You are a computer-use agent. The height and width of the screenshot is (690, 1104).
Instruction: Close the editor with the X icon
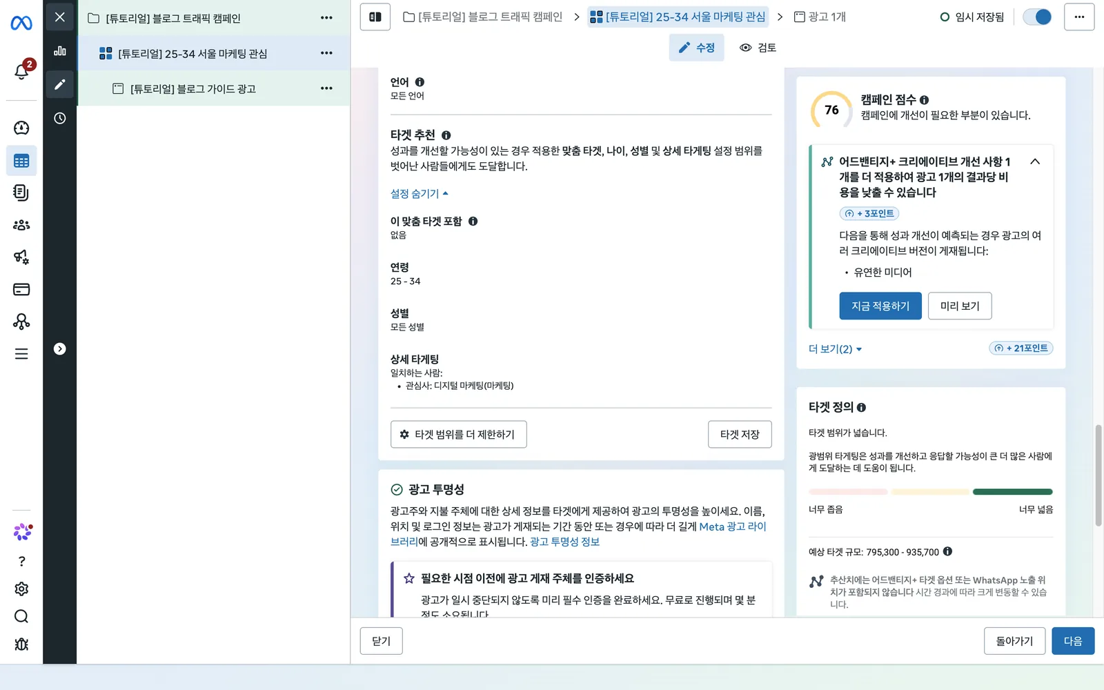point(60,17)
